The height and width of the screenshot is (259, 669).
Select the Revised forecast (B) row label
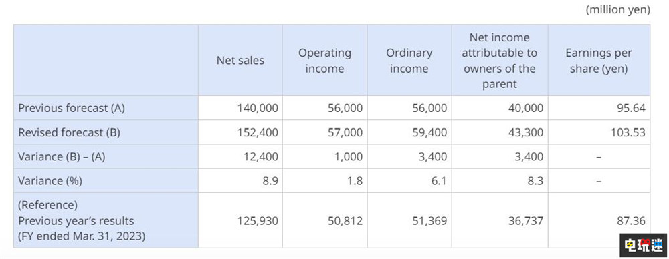pos(69,132)
